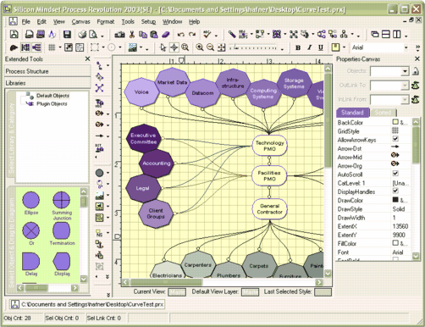Toggle Bold text formatting
This screenshot has width=425, height=327.
click(298, 47)
